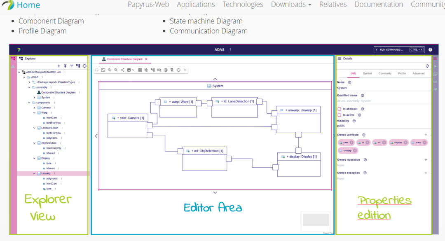Click the zoom out magnifier icon
This screenshot has width=445, height=241.
tap(116, 70)
